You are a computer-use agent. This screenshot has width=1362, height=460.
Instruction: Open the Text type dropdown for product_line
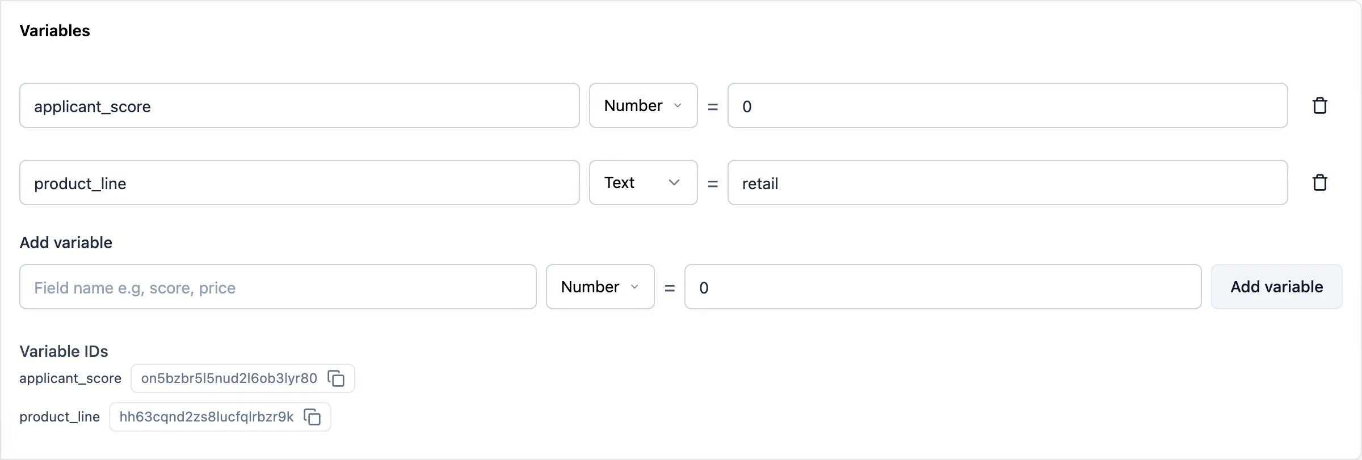643,183
